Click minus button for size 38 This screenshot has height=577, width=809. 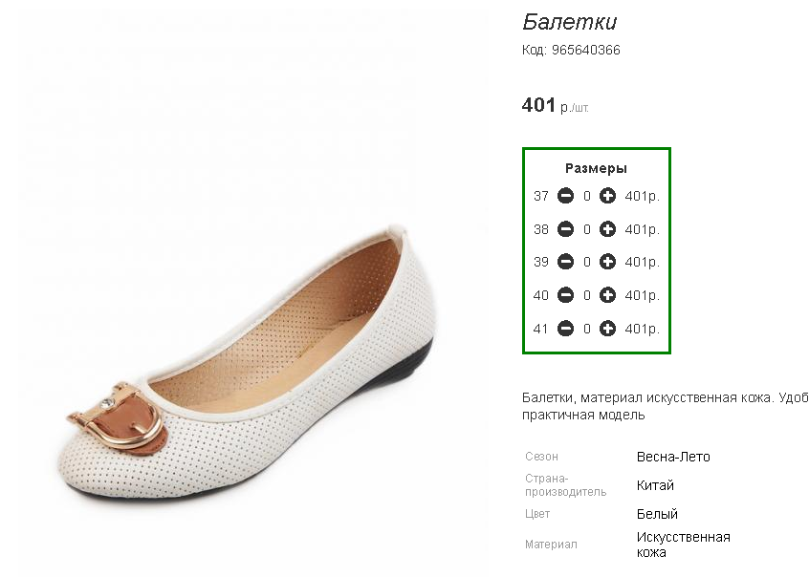pyautogui.click(x=565, y=229)
